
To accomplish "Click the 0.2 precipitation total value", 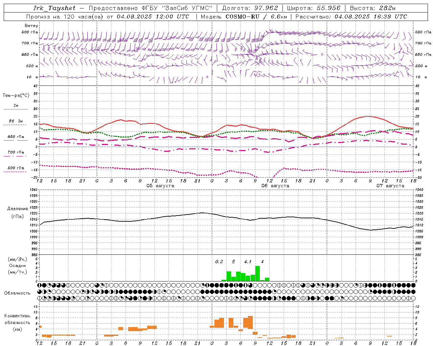I will point(219,262).
